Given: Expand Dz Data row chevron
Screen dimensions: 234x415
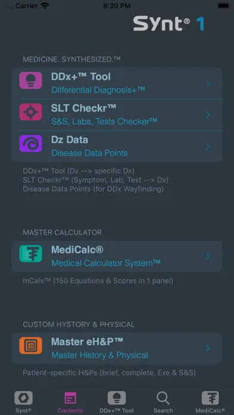Looking at the screenshot, I should [208, 146].
